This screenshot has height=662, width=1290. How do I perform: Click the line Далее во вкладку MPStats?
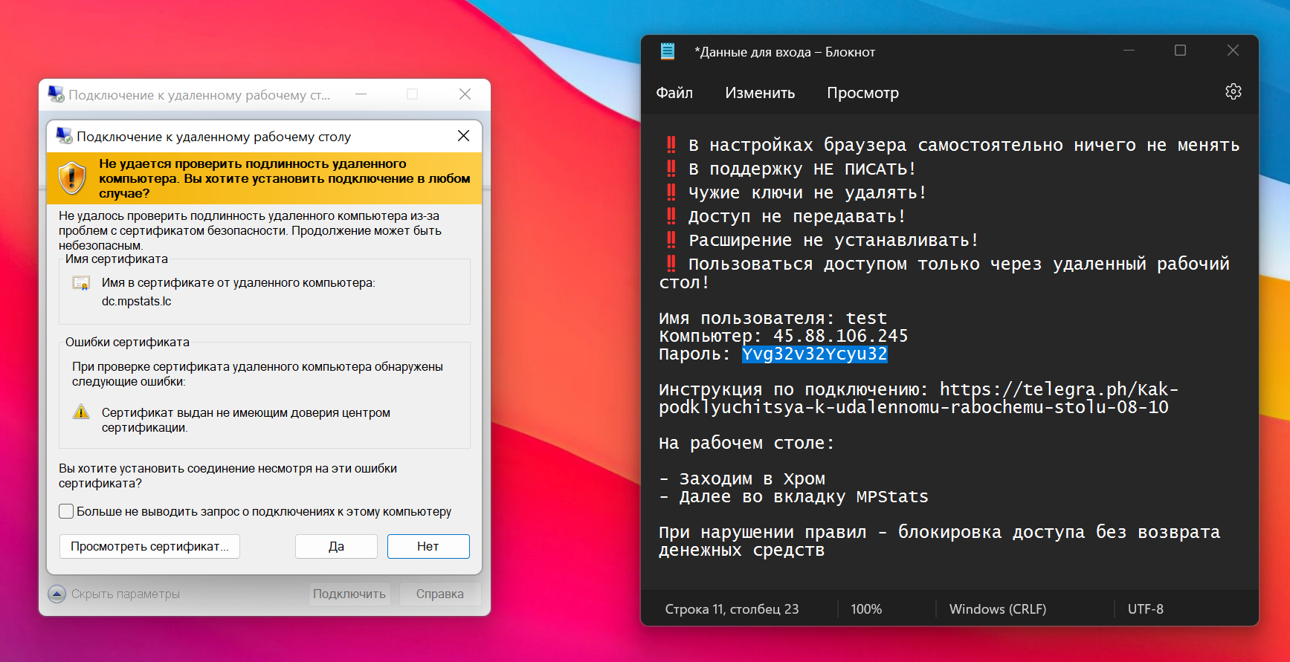[x=793, y=496]
